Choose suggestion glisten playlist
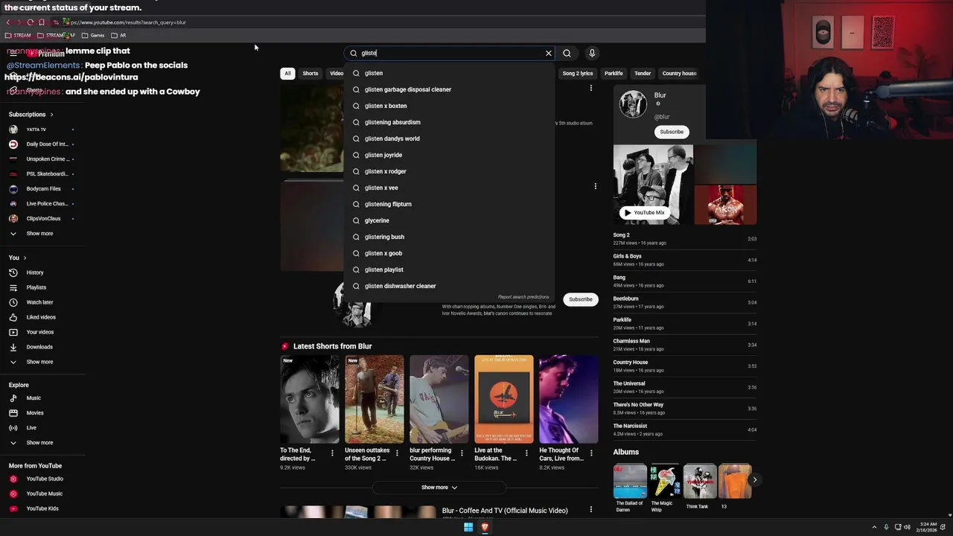This screenshot has height=536, width=953. [449, 269]
